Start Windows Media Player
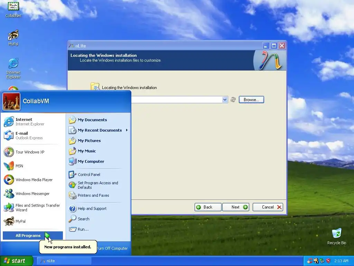The width and height of the screenshot is (354, 266). pos(33,180)
